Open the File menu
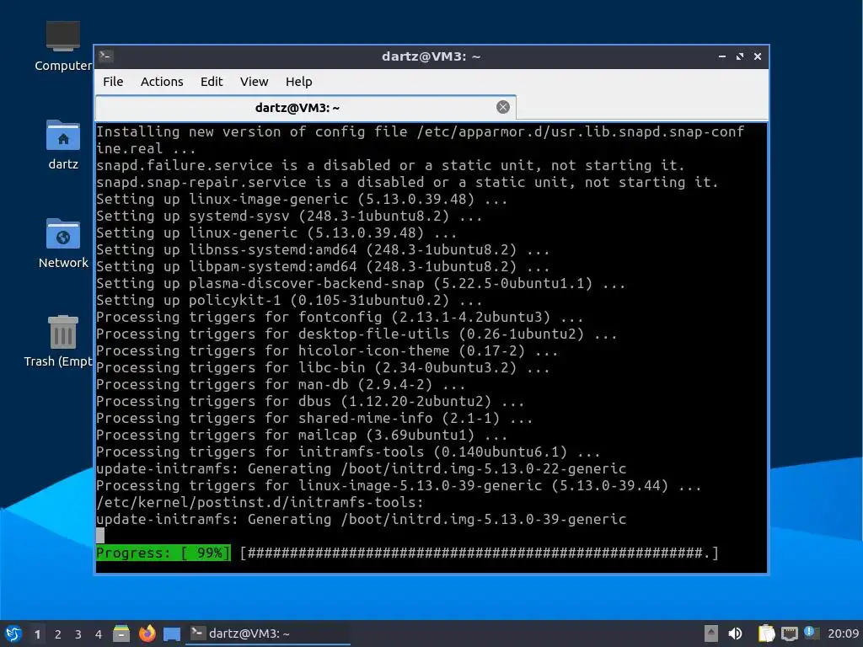This screenshot has height=647, width=863. (113, 82)
